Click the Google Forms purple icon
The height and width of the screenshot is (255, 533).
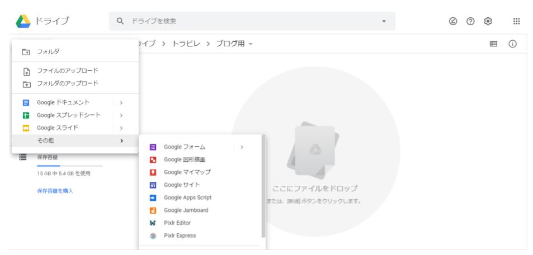[x=153, y=147]
